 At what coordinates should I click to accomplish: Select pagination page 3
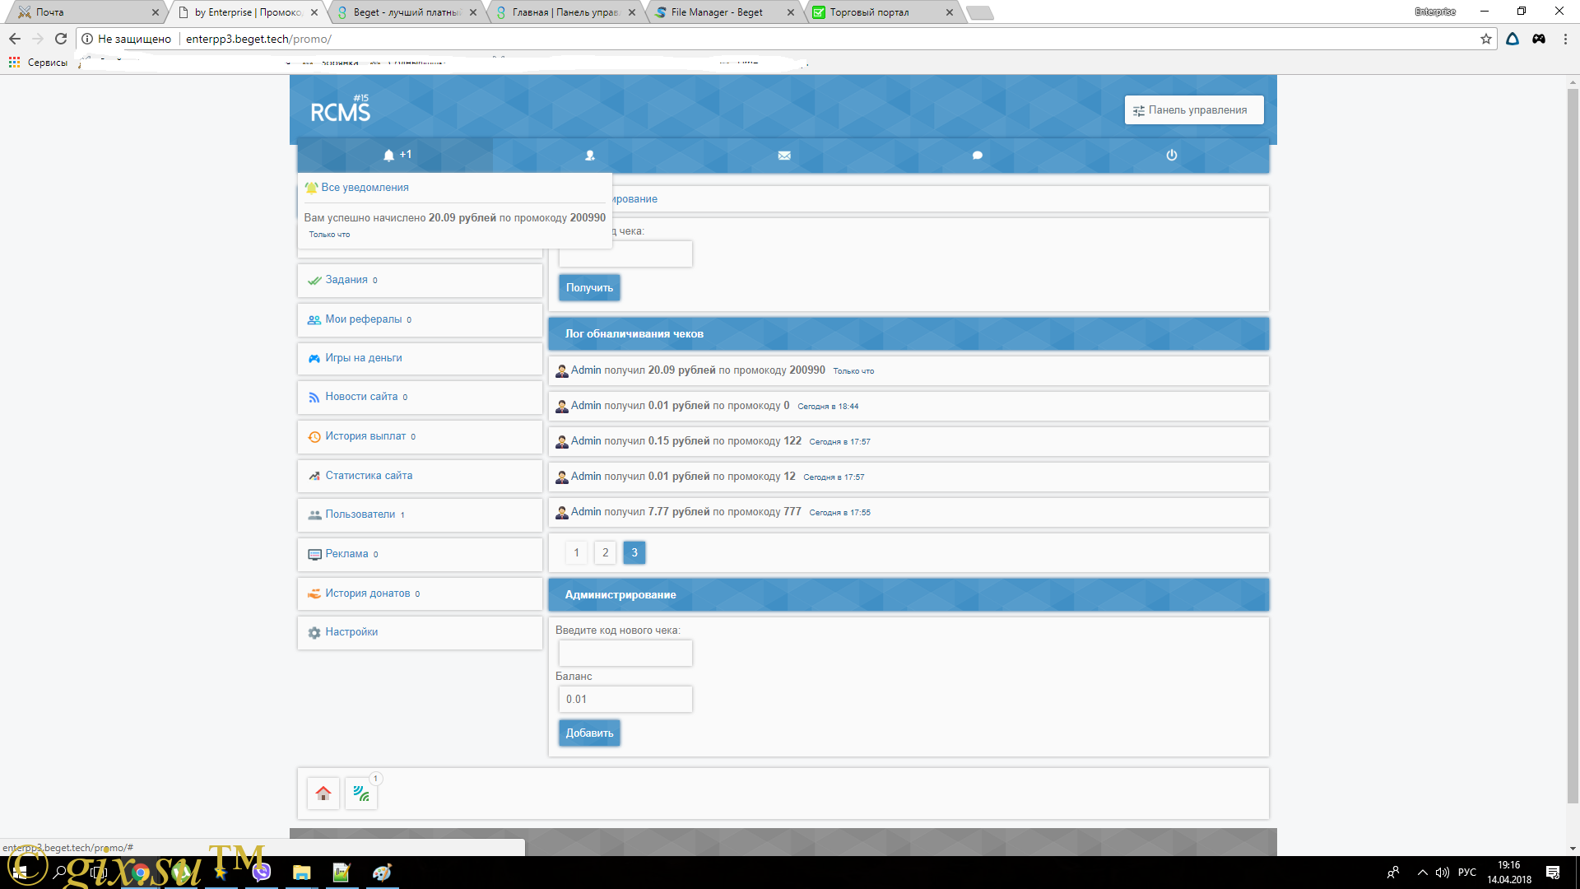(634, 552)
